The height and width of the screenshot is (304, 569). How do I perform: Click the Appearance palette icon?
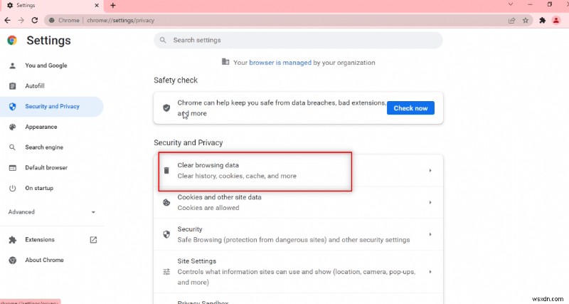point(12,127)
